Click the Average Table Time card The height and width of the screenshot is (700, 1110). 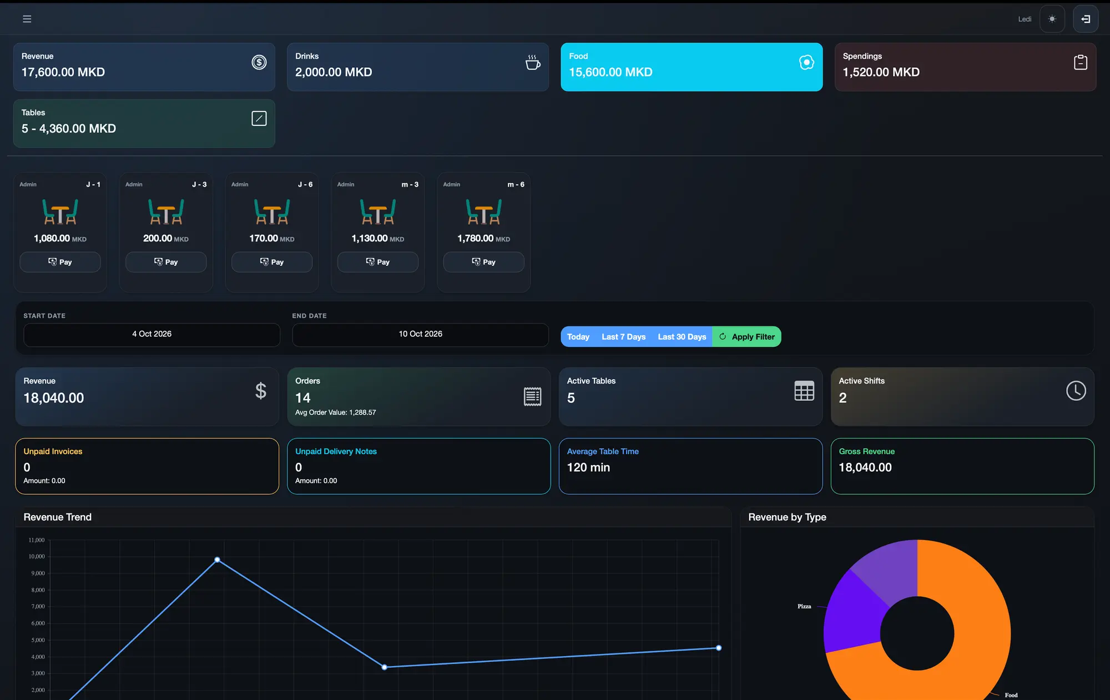pos(690,466)
